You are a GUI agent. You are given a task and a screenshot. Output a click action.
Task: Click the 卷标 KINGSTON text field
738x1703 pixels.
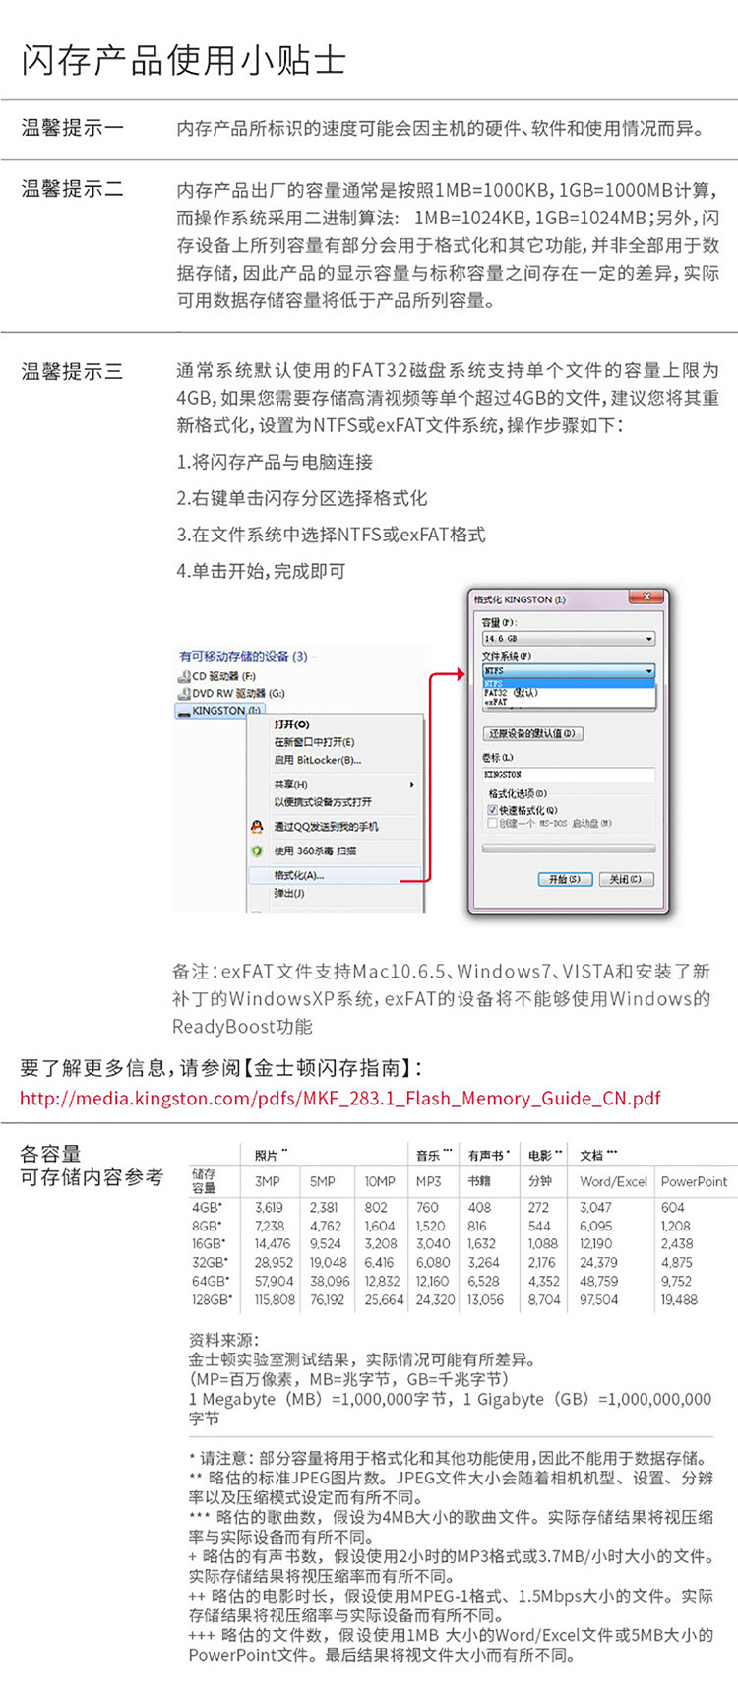pyautogui.click(x=569, y=775)
